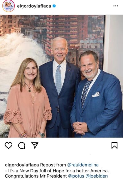This screenshot has height=180, width=123.
Task: Open the @rauldemolina mention link
Action: tap(83, 165)
